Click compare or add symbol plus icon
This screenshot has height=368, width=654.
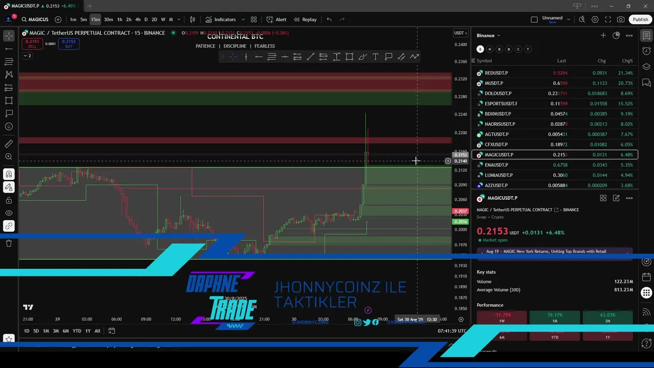(x=58, y=19)
